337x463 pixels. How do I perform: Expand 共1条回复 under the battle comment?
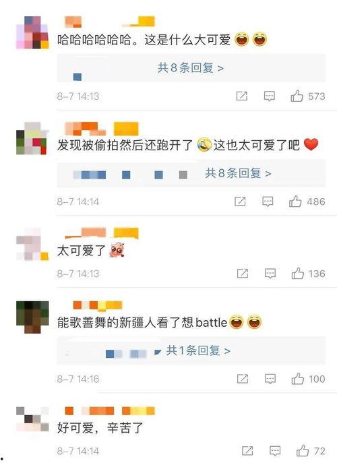click(x=198, y=350)
